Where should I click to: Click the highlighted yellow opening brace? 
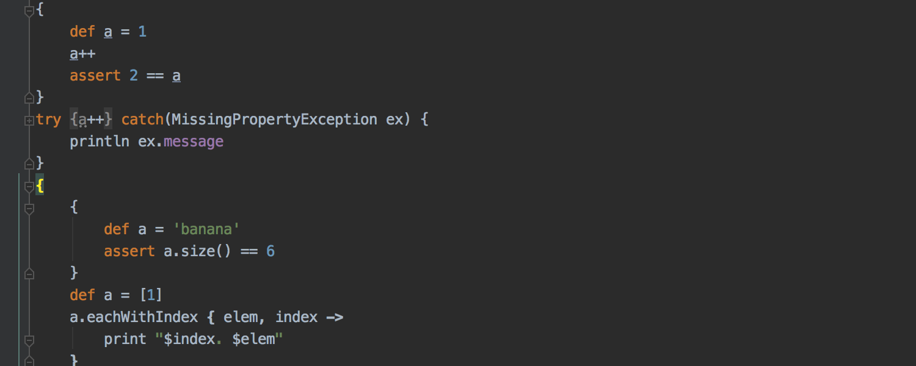pyautogui.click(x=40, y=186)
